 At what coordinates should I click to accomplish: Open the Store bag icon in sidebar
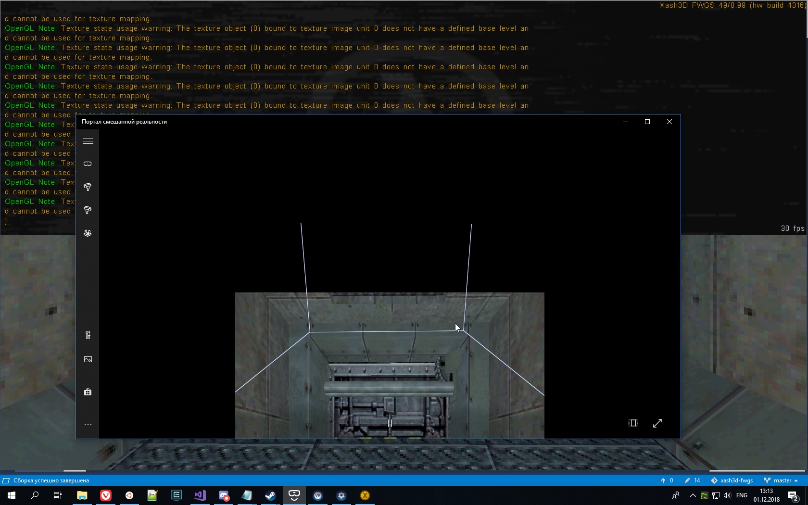coord(88,392)
